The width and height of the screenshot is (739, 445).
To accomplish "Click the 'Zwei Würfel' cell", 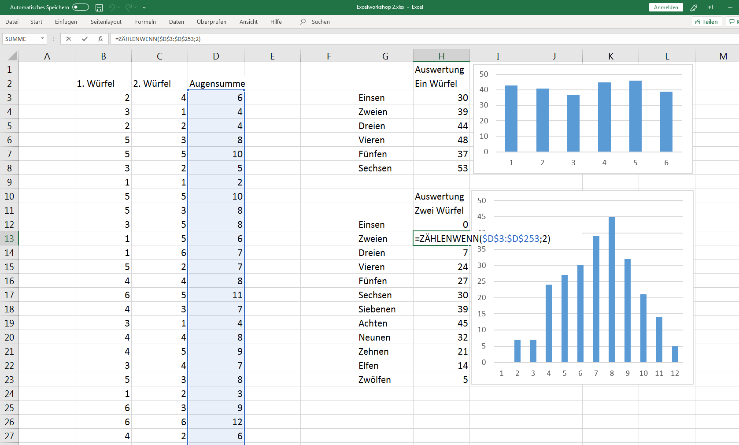I will click(441, 210).
